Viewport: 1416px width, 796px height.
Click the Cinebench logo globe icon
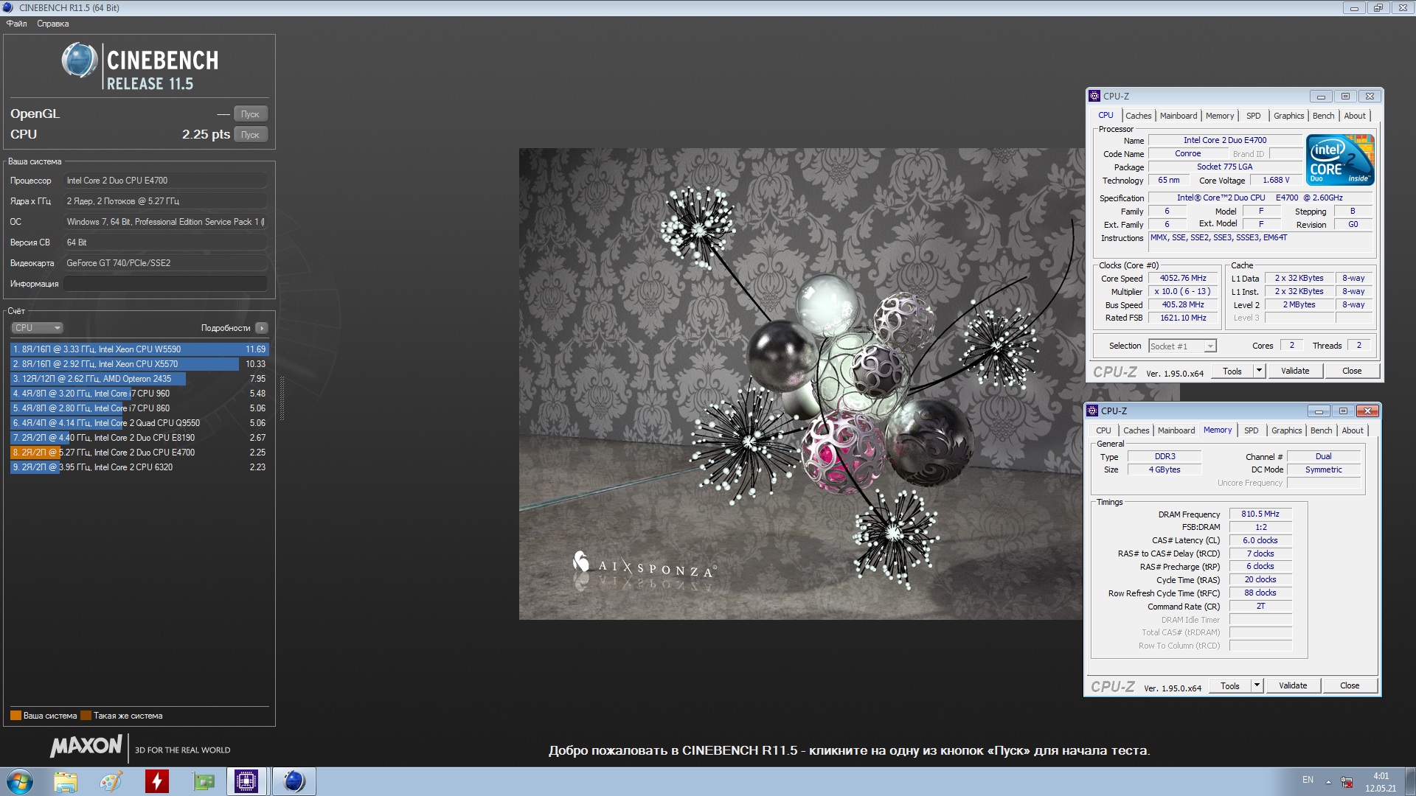pos(79,60)
